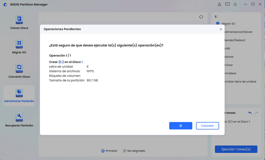
Task: Click the Ejecutar 1 tarea(s) button
Action: click(x=236, y=149)
